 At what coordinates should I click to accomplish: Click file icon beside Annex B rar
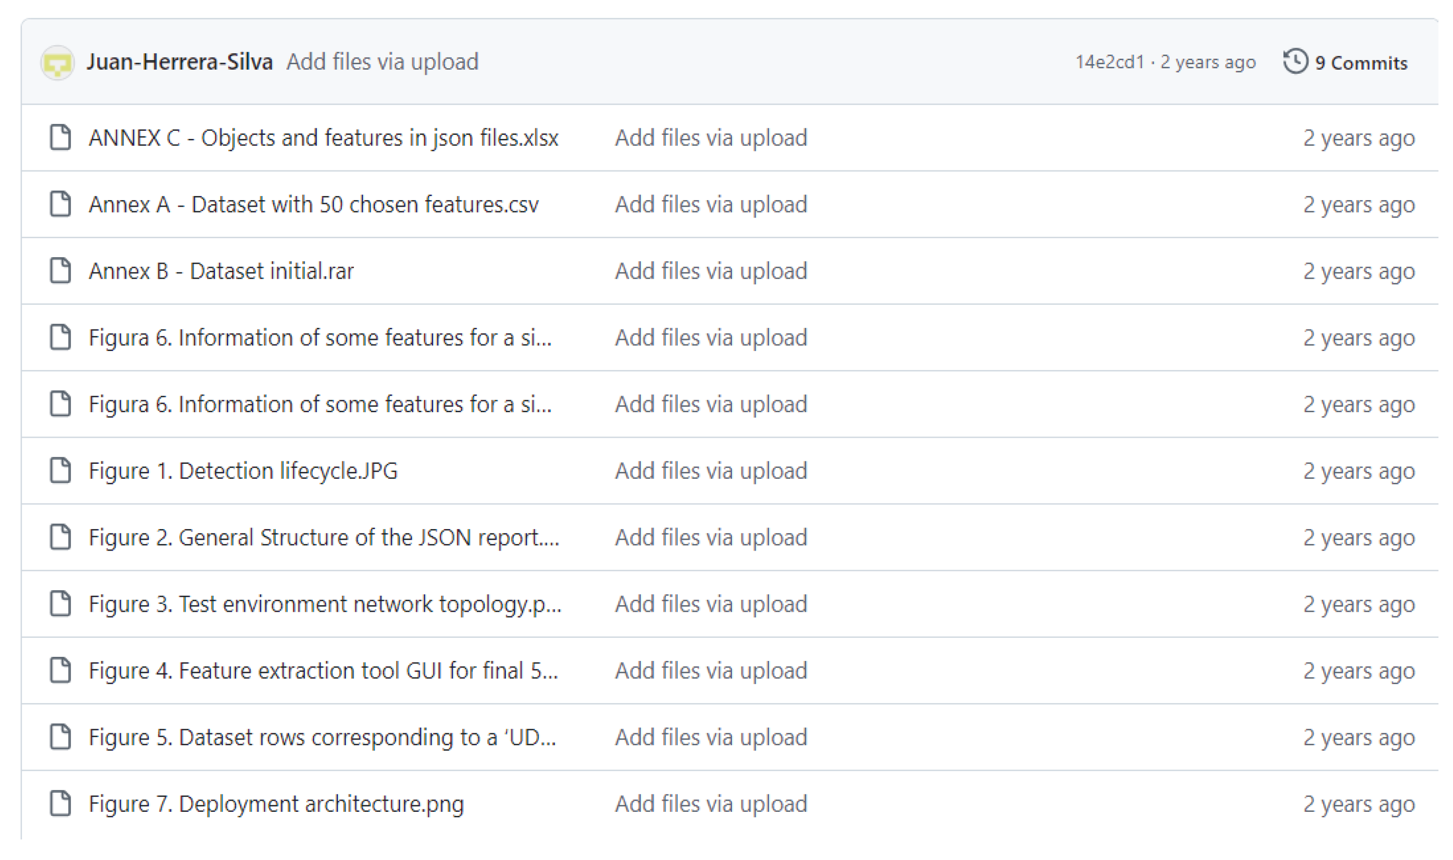click(60, 271)
